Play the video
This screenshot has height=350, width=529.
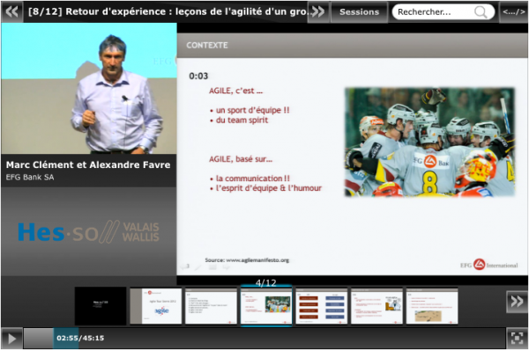[x=11, y=339]
